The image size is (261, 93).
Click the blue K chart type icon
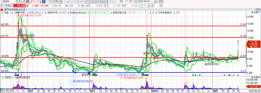tap(44, 2)
